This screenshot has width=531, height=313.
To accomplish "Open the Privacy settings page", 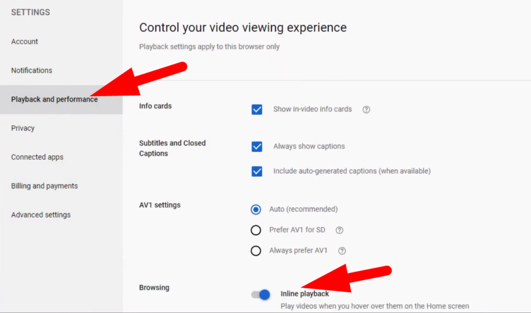I will click(22, 128).
